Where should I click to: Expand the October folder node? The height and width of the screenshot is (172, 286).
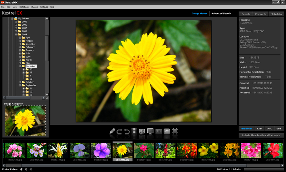20,82
